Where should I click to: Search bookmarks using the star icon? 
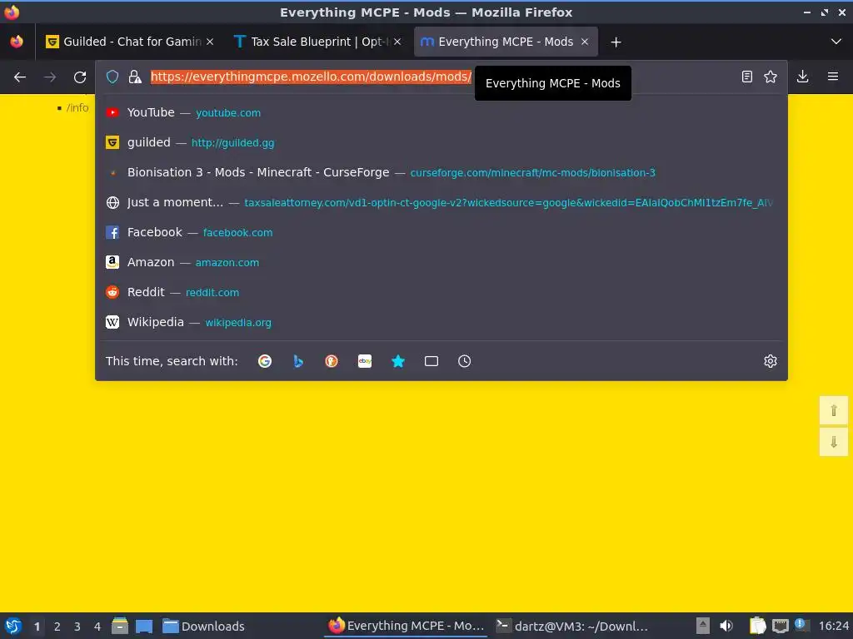coord(398,361)
